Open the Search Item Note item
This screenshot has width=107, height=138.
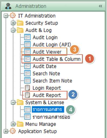click(x=52, y=81)
